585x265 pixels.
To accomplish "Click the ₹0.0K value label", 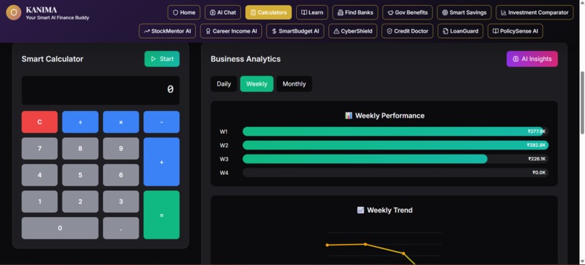I will pos(539,173).
